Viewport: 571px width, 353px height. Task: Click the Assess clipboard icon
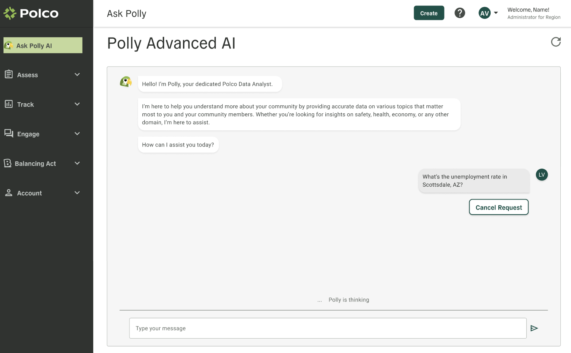pyautogui.click(x=9, y=74)
